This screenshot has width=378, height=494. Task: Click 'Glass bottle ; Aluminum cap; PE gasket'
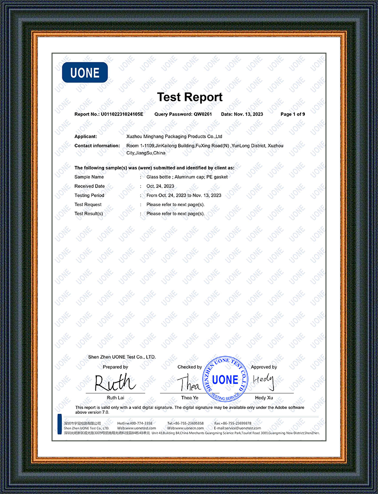point(187,177)
